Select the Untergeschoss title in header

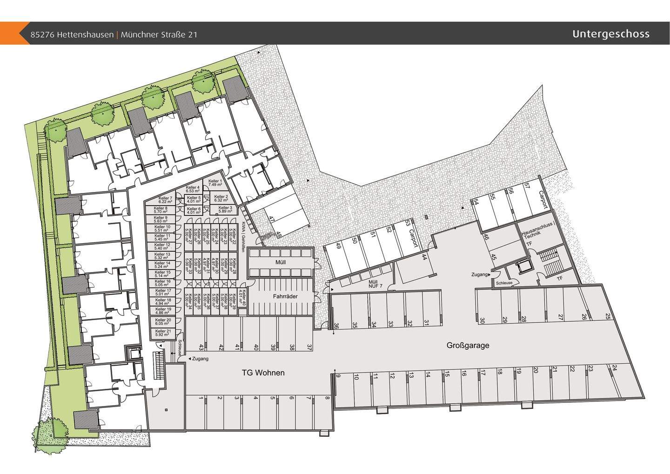click(611, 34)
